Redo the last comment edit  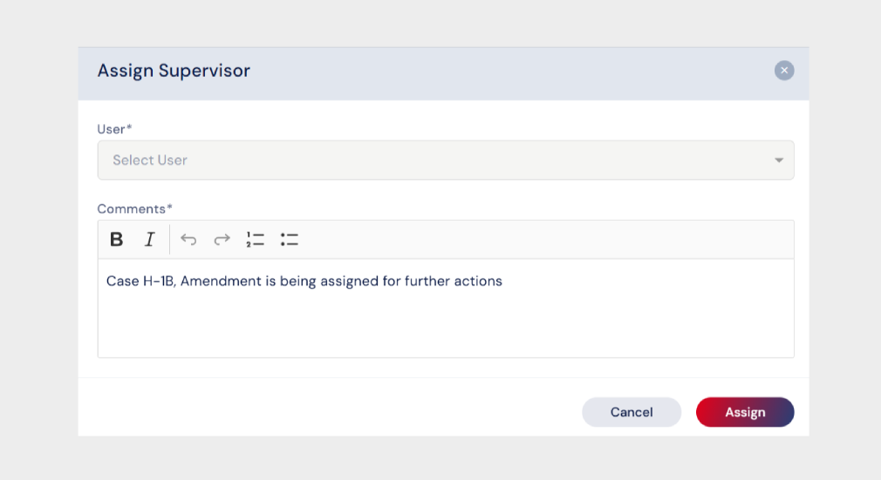tap(222, 239)
